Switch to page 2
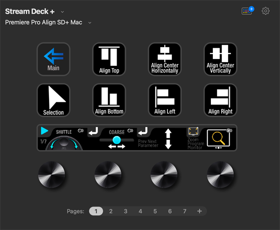This screenshot has height=230, width=280. [x=111, y=211]
